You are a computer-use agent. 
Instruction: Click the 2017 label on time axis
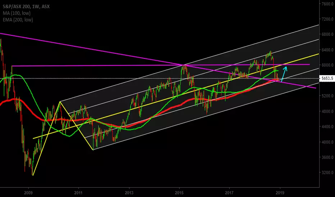(x=229, y=193)
